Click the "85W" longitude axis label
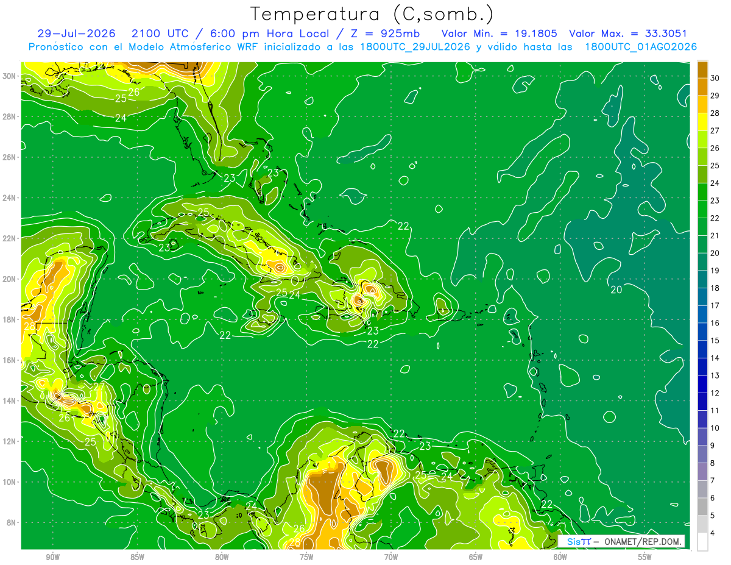The image size is (731, 565). click(137, 556)
